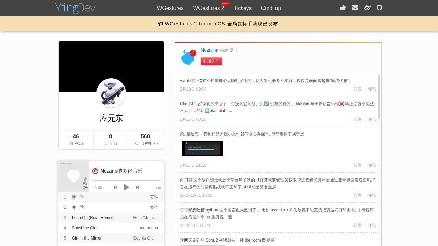Open the Weibo icon in header
Image resolution: width=438 pixels, height=246 pixels.
click(x=368, y=8)
